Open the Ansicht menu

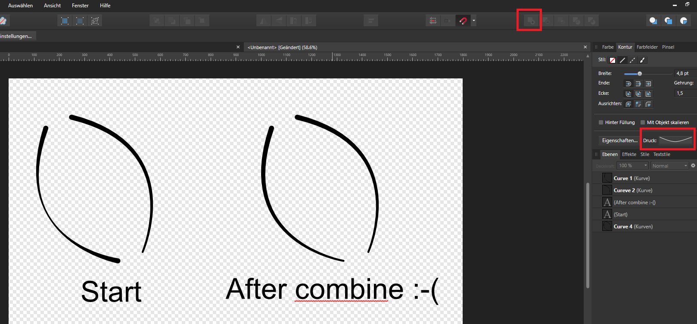tap(52, 6)
